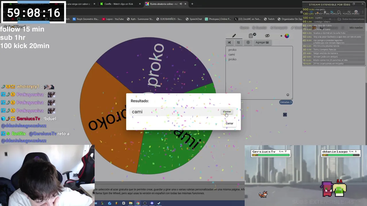Open Photopea Online bookmark
The image size is (367, 206).
pos(218,19)
